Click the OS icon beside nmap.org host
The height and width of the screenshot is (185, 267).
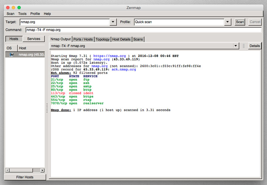pyautogui.click(x=11, y=55)
